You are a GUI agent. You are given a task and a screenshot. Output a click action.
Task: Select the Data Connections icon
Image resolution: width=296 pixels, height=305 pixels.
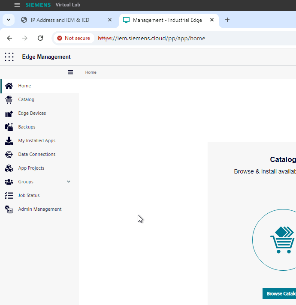pyautogui.click(x=9, y=154)
